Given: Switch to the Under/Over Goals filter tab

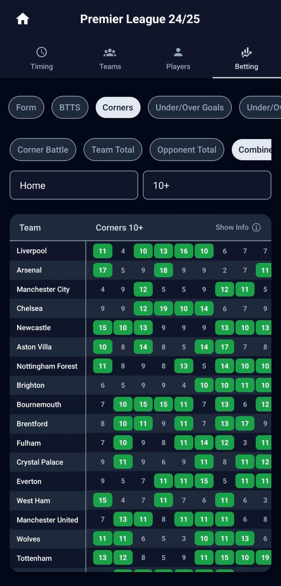Looking at the screenshot, I should click(189, 107).
